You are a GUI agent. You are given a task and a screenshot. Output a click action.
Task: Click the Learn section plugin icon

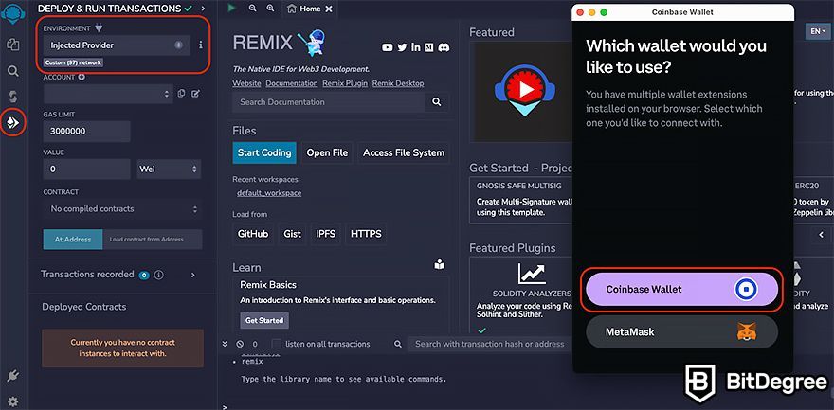(x=440, y=264)
